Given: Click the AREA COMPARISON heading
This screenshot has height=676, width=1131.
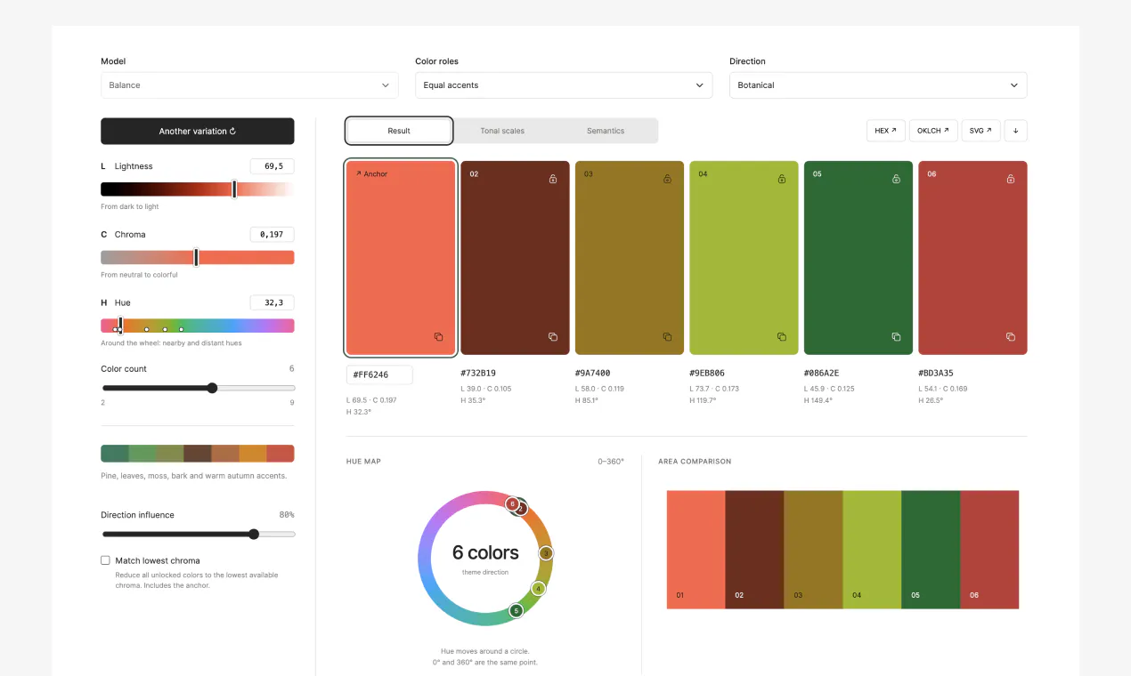Looking at the screenshot, I should point(695,462).
